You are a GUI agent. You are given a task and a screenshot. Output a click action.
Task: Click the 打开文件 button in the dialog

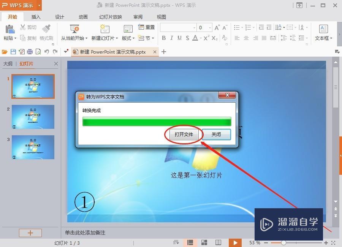(x=184, y=135)
